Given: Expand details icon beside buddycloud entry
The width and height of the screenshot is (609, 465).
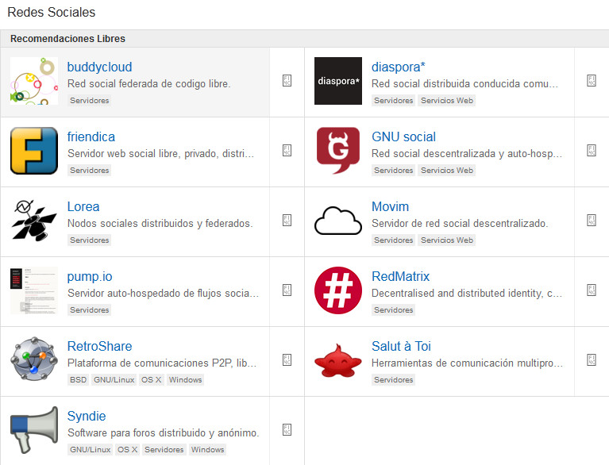Looking at the screenshot, I should (x=287, y=81).
